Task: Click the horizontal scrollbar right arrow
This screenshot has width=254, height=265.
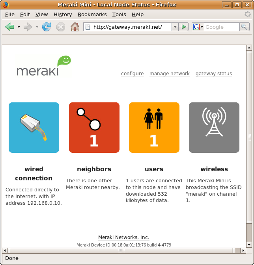Action: point(243,250)
